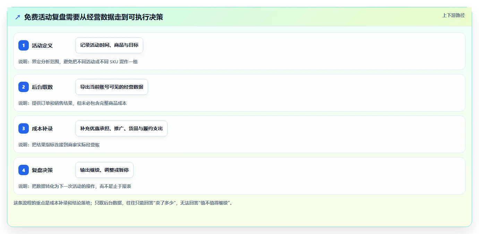Viewport: 479px width, 234px height.
Task: Click the arrow icon beside the title
Action: click(x=18, y=17)
